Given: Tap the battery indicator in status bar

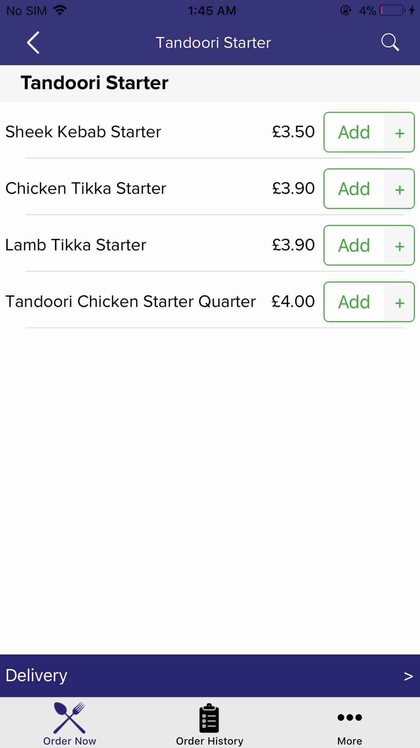Looking at the screenshot, I should pyautogui.click(x=392, y=11).
